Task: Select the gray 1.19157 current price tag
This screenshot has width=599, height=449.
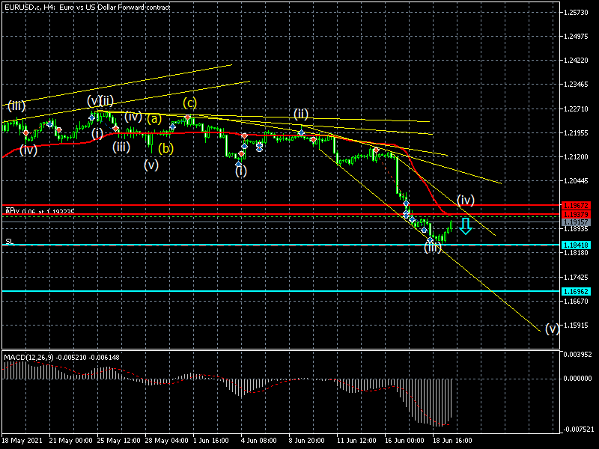Action: tap(577, 222)
